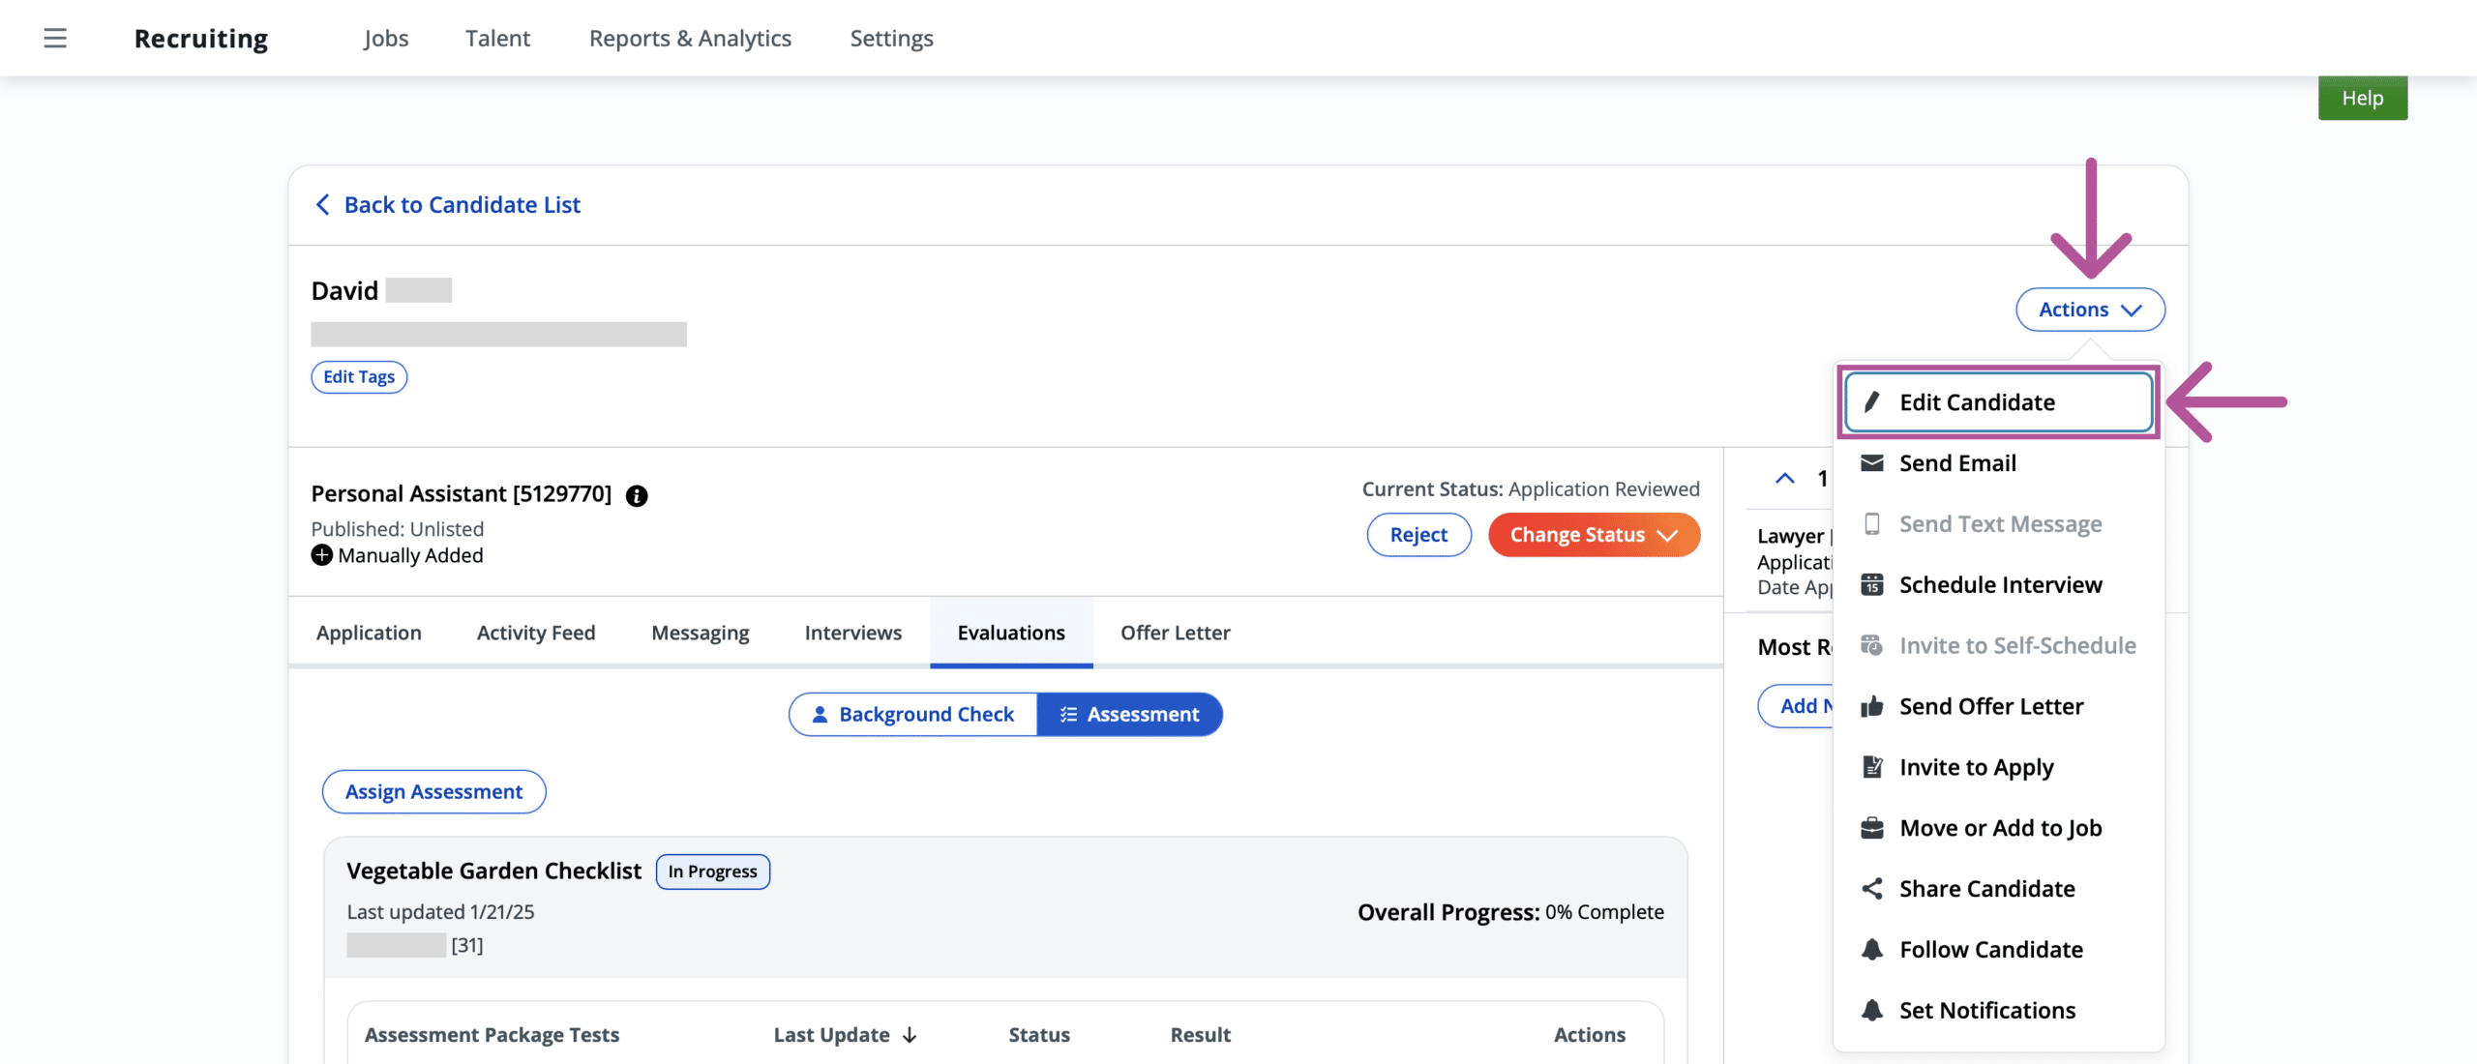The height and width of the screenshot is (1064, 2477).
Task: Switch to Assessment view
Action: 1129,714
